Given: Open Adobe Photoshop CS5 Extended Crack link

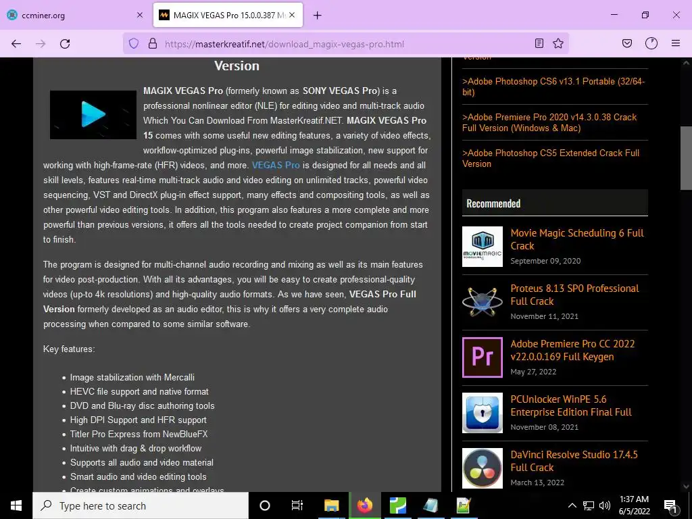Looking at the screenshot, I should [551, 158].
